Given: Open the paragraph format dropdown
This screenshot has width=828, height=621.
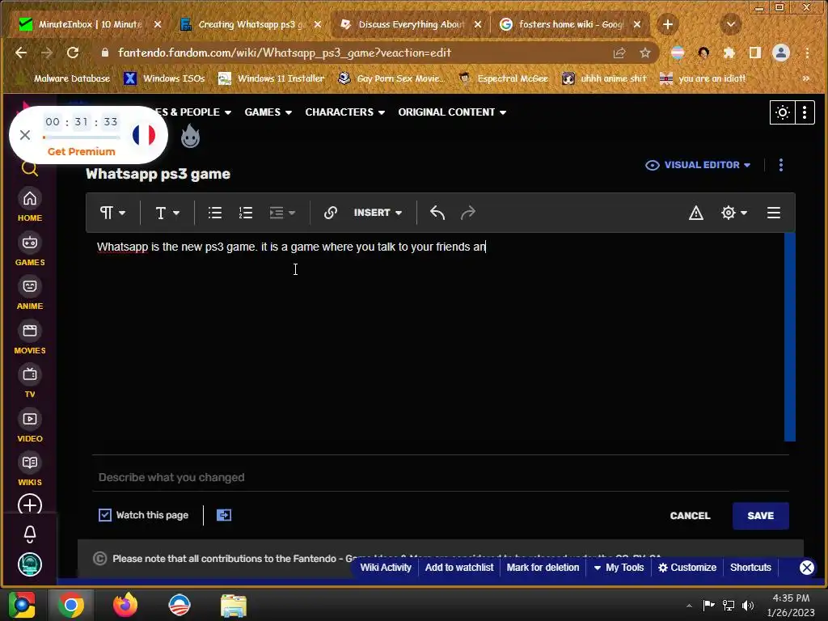Looking at the screenshot, I should point(112,213).
